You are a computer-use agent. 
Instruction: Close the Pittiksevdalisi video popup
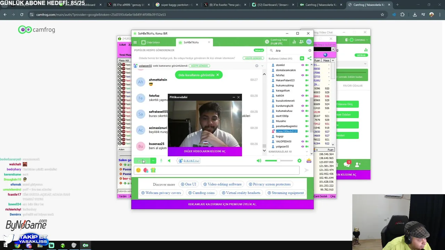[x=238, y=97]
